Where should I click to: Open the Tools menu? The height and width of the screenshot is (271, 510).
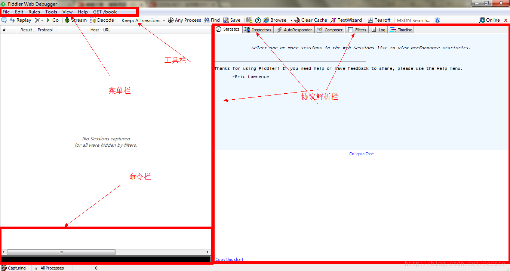pyautogui.click(x=51, y=12)
